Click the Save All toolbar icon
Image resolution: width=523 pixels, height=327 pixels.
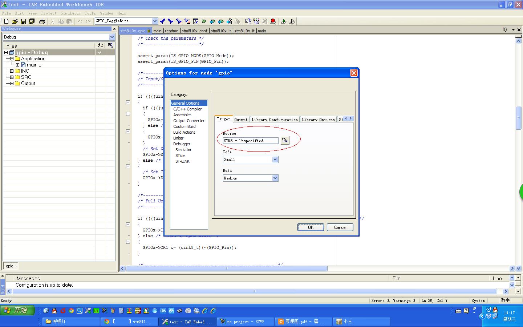tap(32, 21)
